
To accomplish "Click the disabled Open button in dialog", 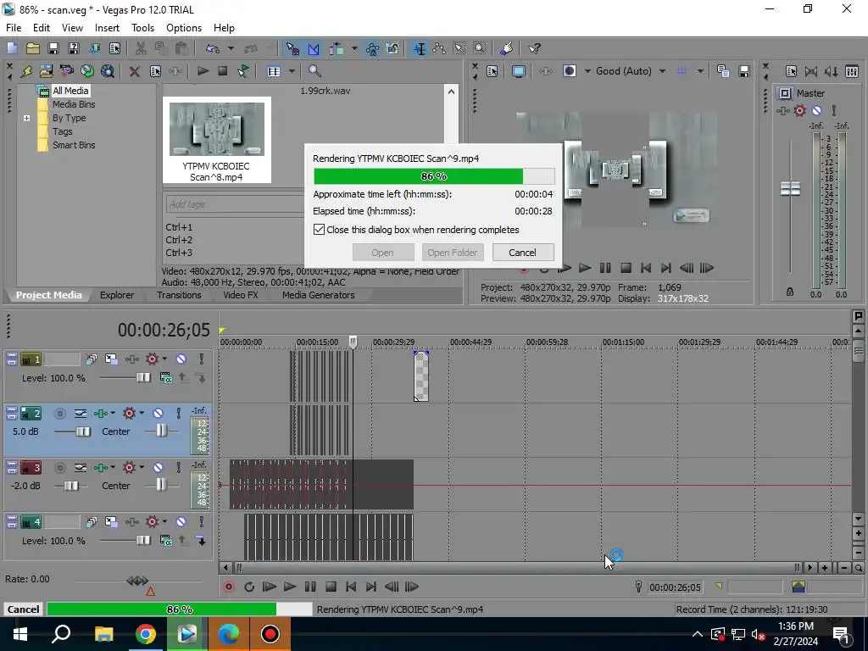I will 382,253.
